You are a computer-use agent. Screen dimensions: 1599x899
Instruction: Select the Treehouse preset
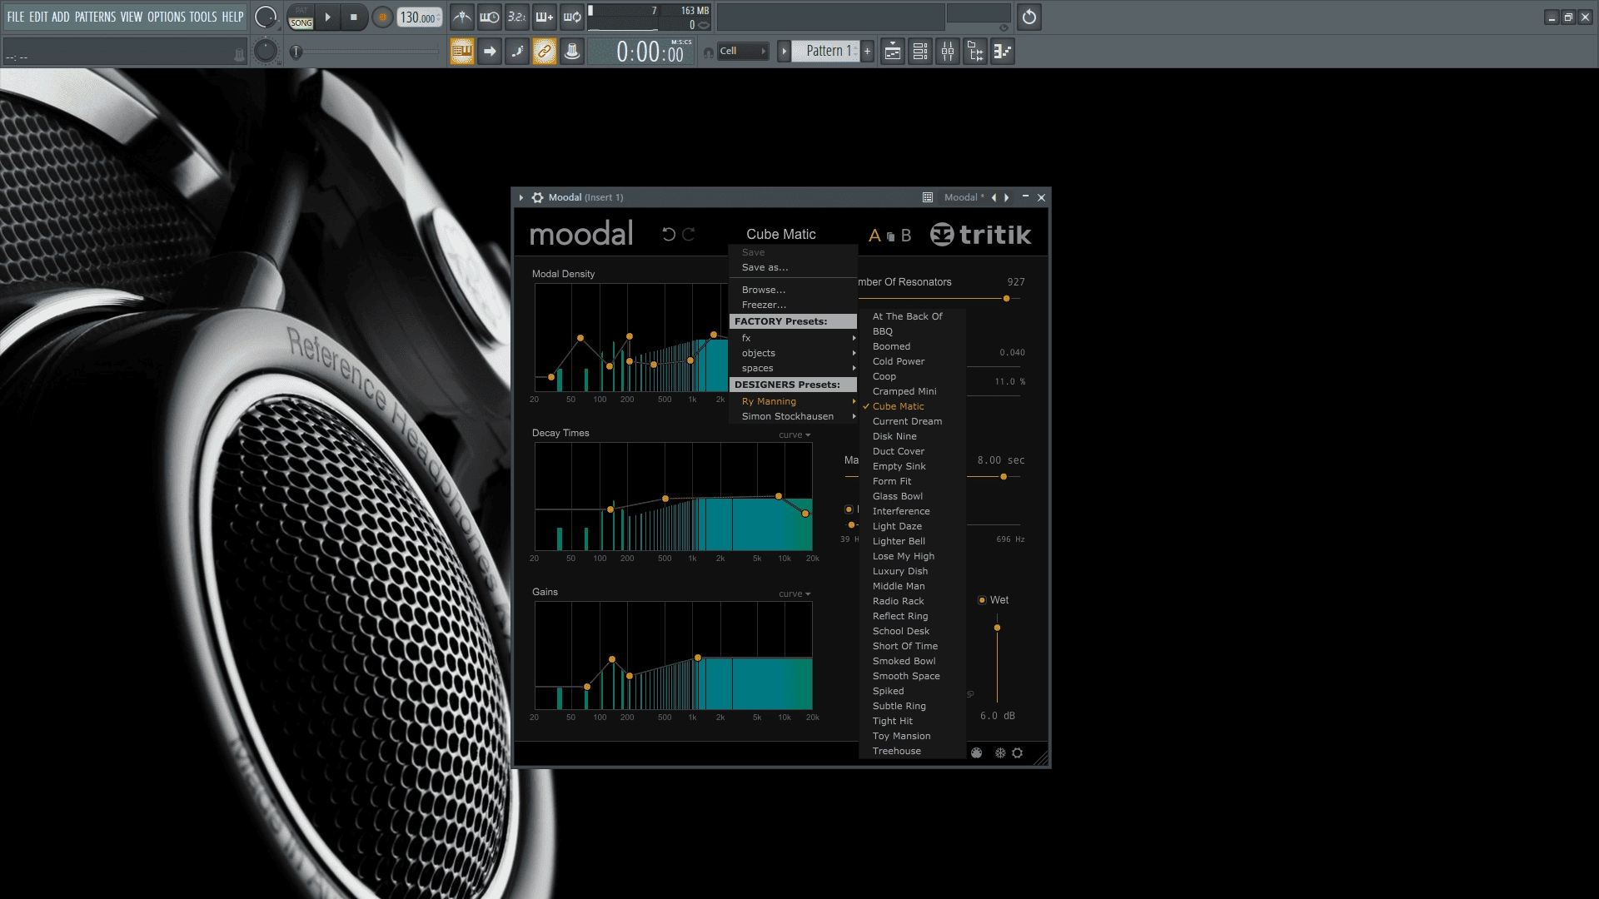[912, 751]
